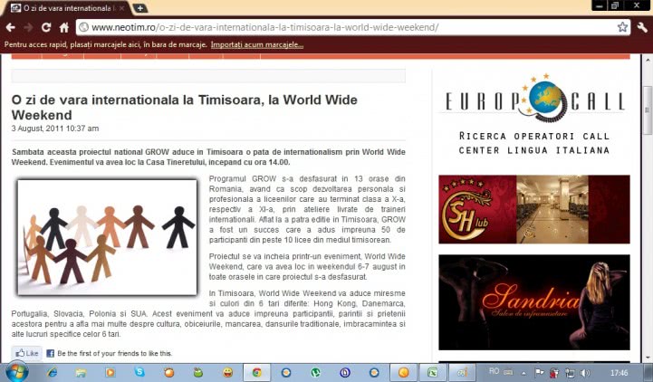Click the Windows Start orb
This screenshot has height=382, width=653.
pos(16,372)
